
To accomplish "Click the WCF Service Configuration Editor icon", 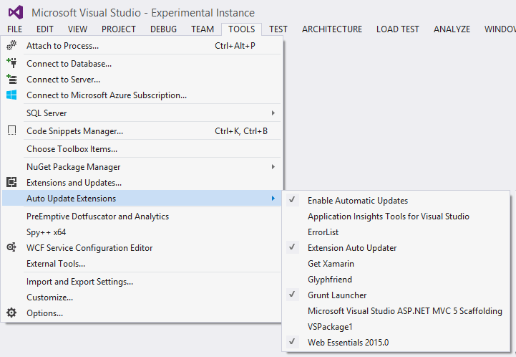I will 11,247.
